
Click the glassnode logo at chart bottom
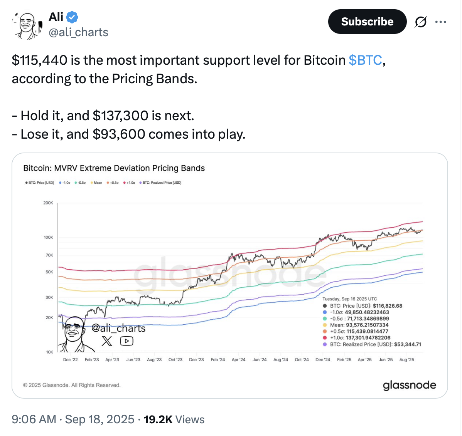tap(409, 386)
